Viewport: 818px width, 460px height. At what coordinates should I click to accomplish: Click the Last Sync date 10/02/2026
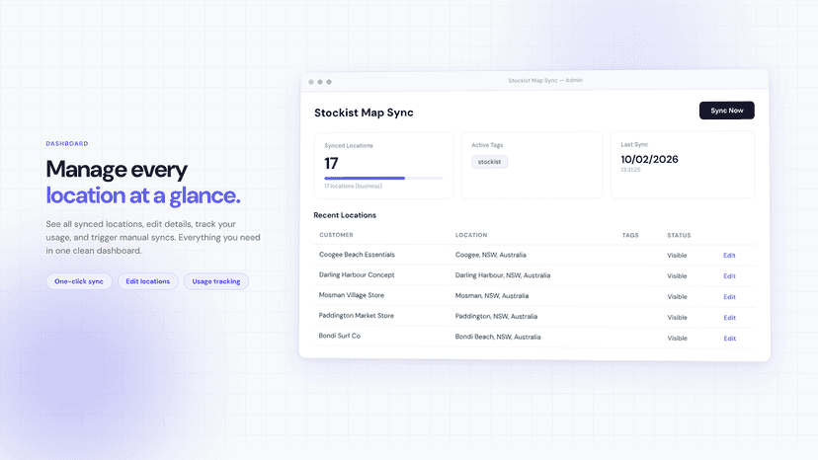[649, 160]
